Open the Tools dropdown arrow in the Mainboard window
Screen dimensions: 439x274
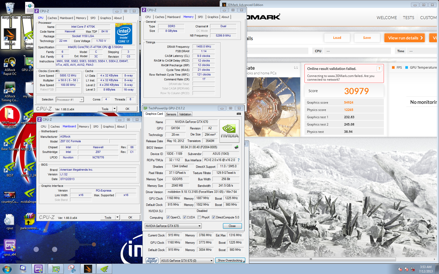pos(117,217)
